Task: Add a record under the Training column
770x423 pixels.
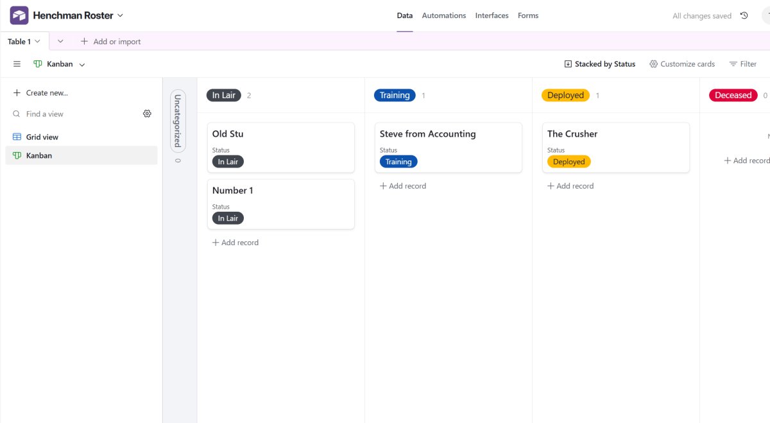Action: pyautogui.click(x=402, y=186)
